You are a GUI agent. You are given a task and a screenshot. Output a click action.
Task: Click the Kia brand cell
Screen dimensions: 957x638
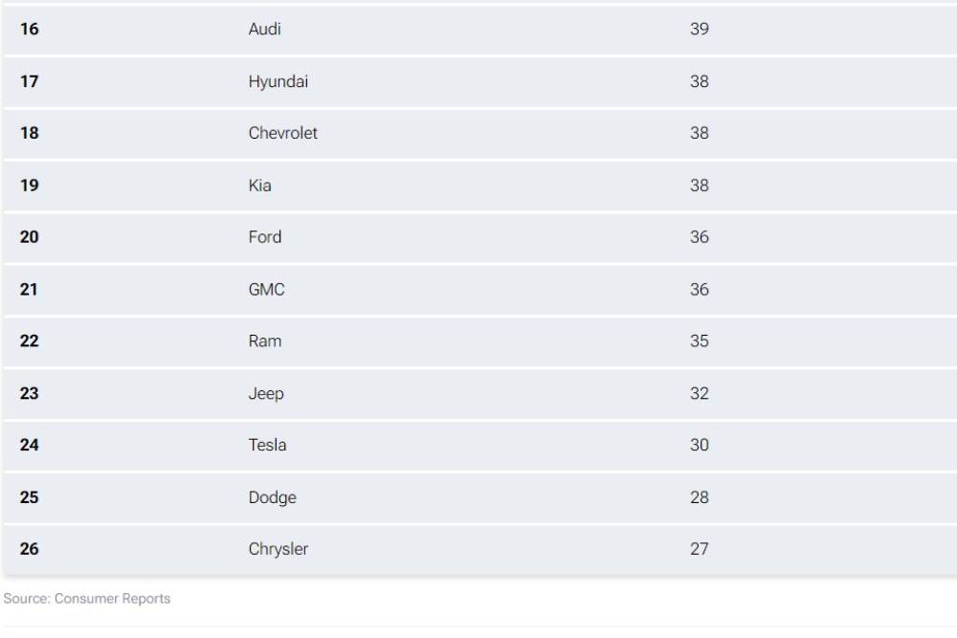260,186
